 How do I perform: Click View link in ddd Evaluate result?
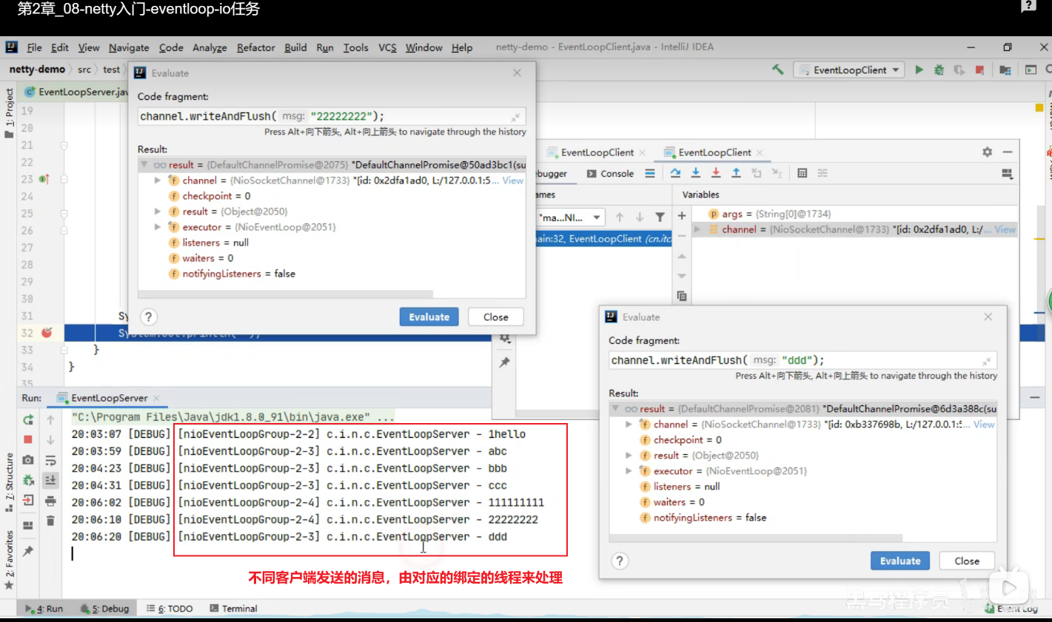click(x=984, y=425)
